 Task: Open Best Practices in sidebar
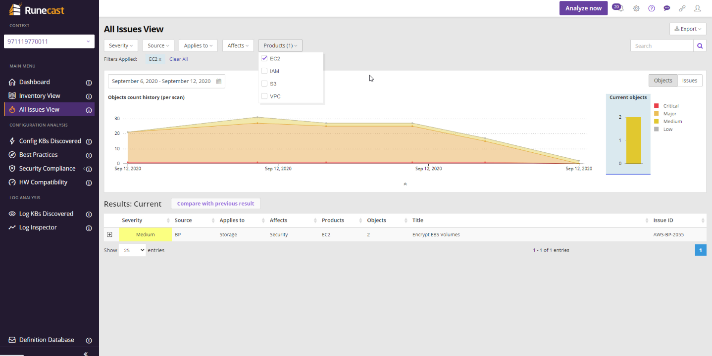[38, 155]
